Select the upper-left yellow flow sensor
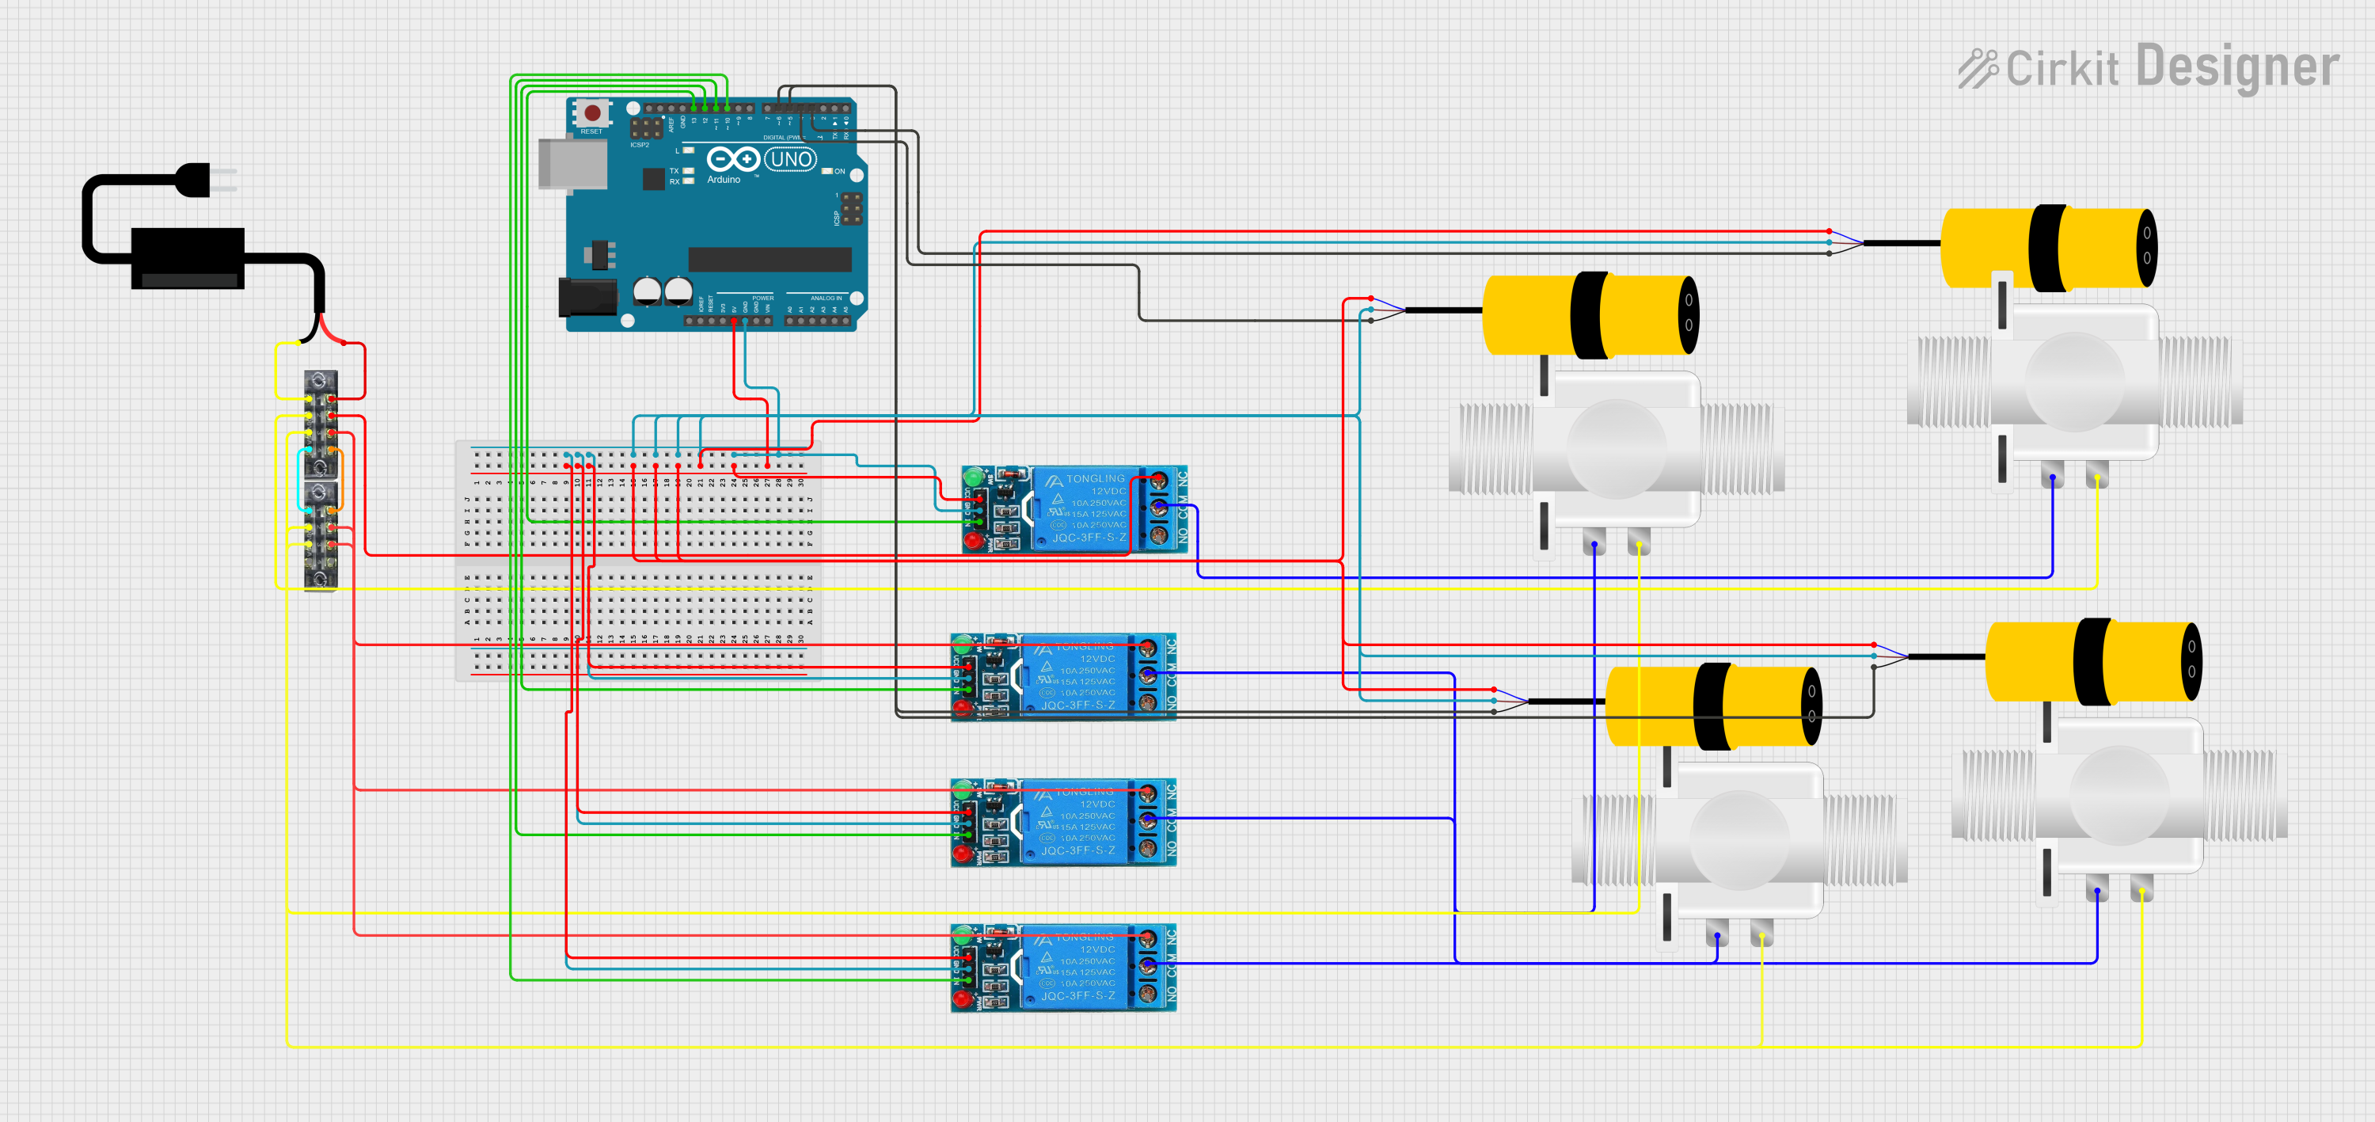This screenshot has height=1122, width=2375. click(x=1590, y=315)
